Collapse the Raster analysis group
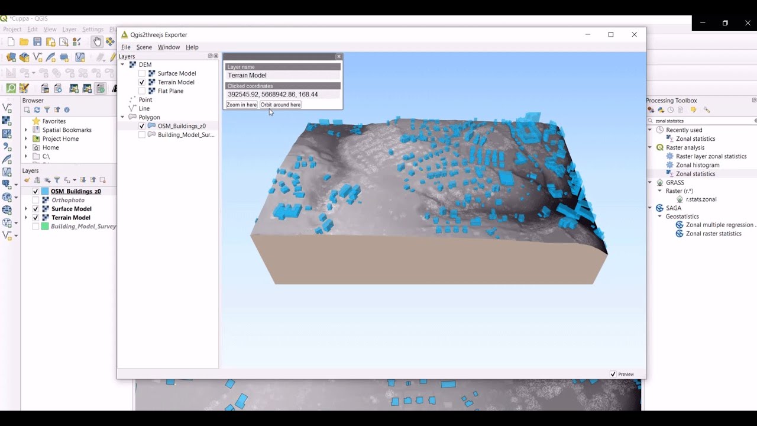The width and height of the screenshot is (757, 426). 650,147
